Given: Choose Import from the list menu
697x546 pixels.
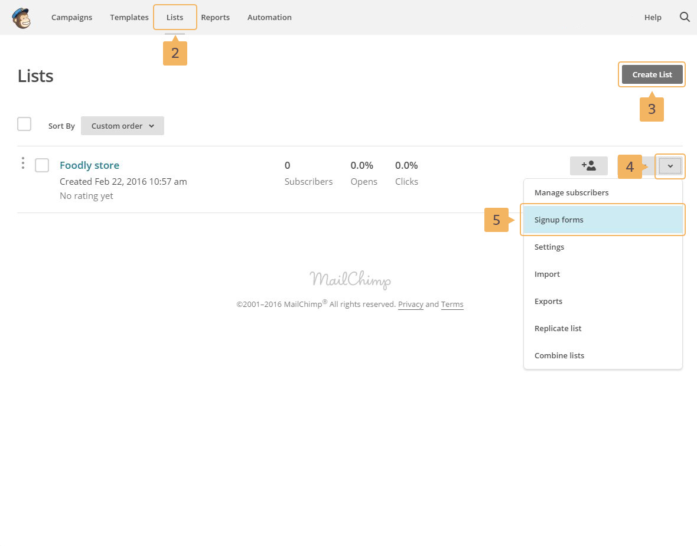Looking at the screenshot, I should 547,274.
